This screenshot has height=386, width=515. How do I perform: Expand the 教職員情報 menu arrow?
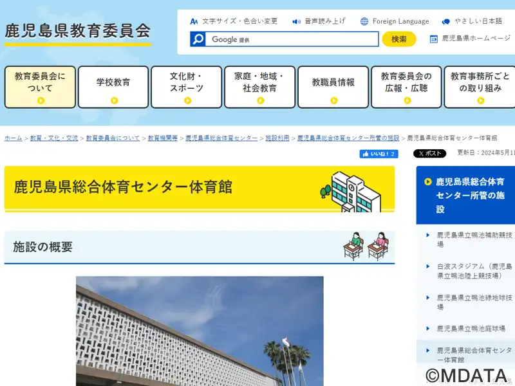333,100
